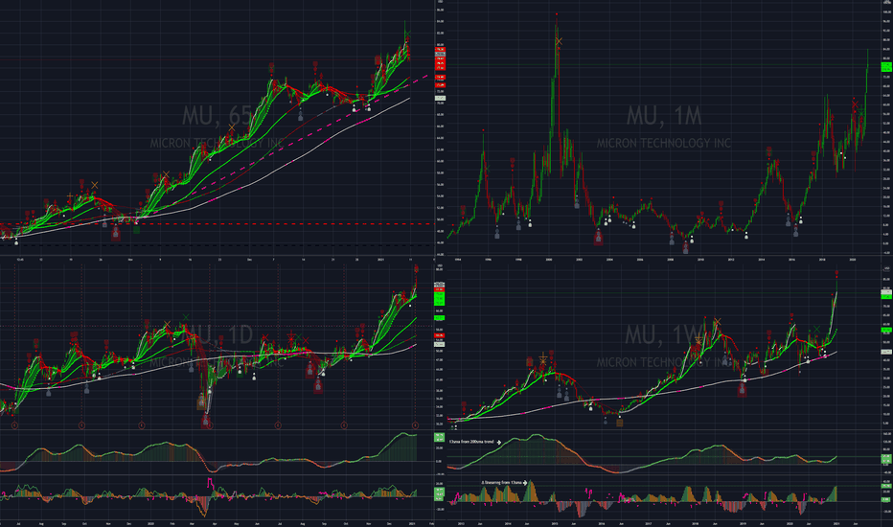Select the '13sma from 200sma trend' text label
893x527 pixels.
[x=471, y=442]
